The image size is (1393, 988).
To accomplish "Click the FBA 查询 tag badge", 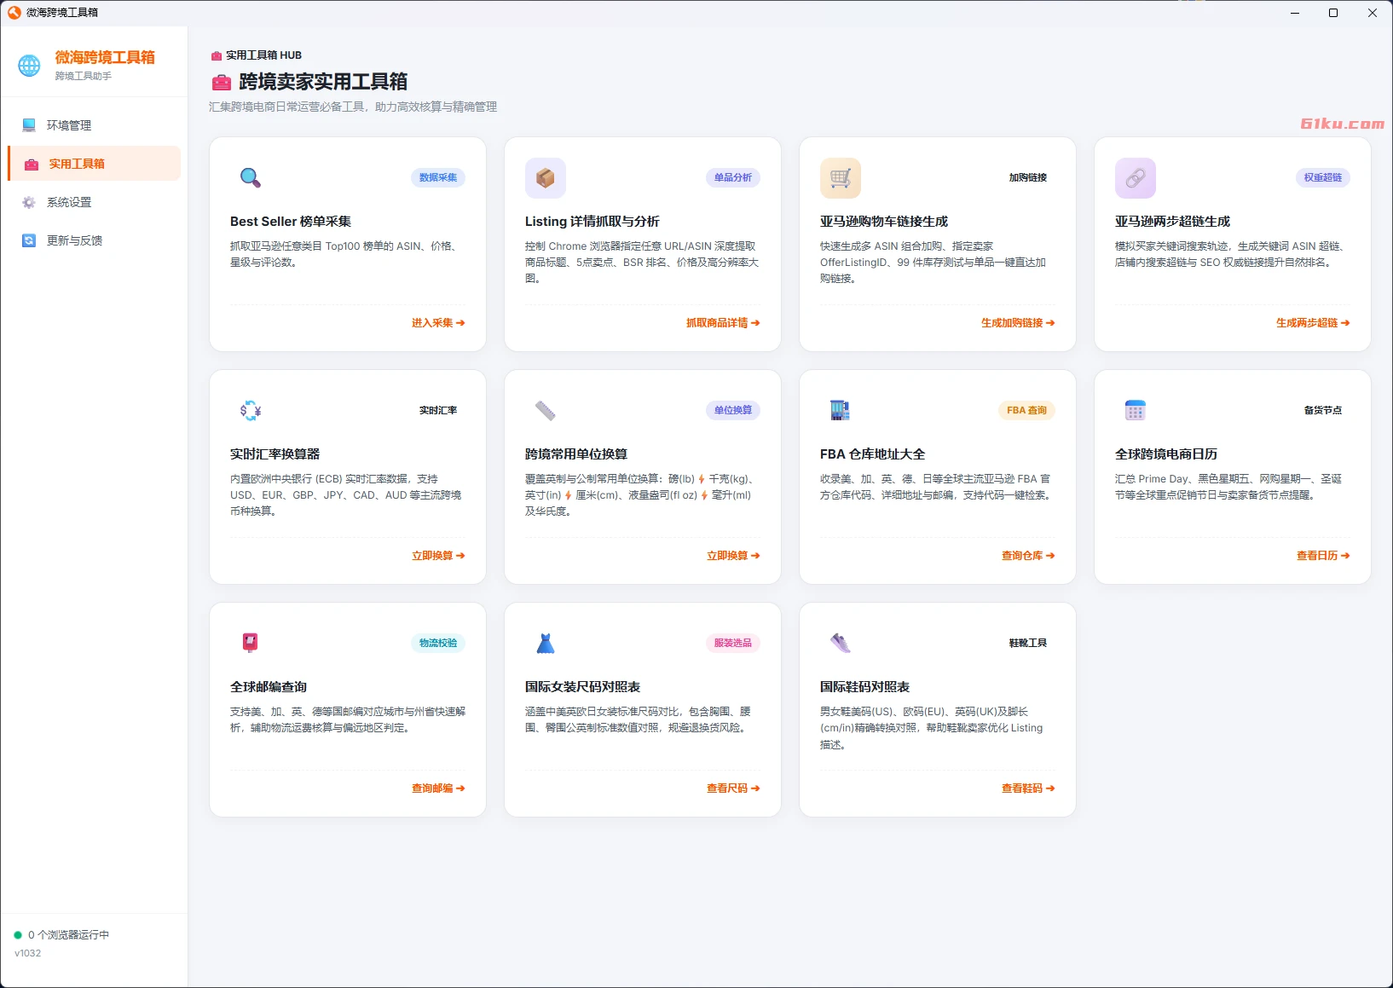I will [1026, 411].
